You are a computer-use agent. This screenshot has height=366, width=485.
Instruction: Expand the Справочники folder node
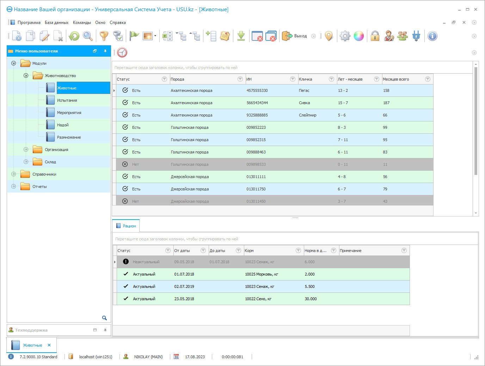(13, 174)
